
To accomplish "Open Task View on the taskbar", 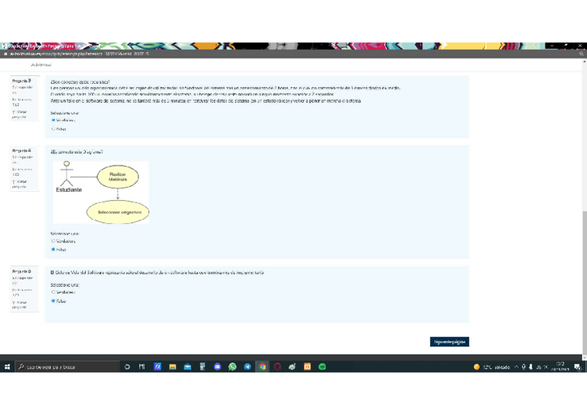I will [x=142, y=367].
